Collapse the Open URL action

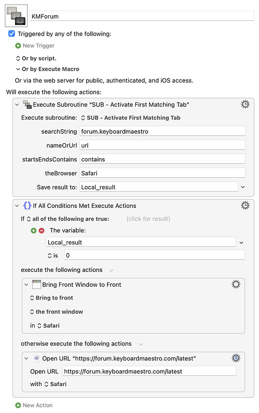coord(26,358)
